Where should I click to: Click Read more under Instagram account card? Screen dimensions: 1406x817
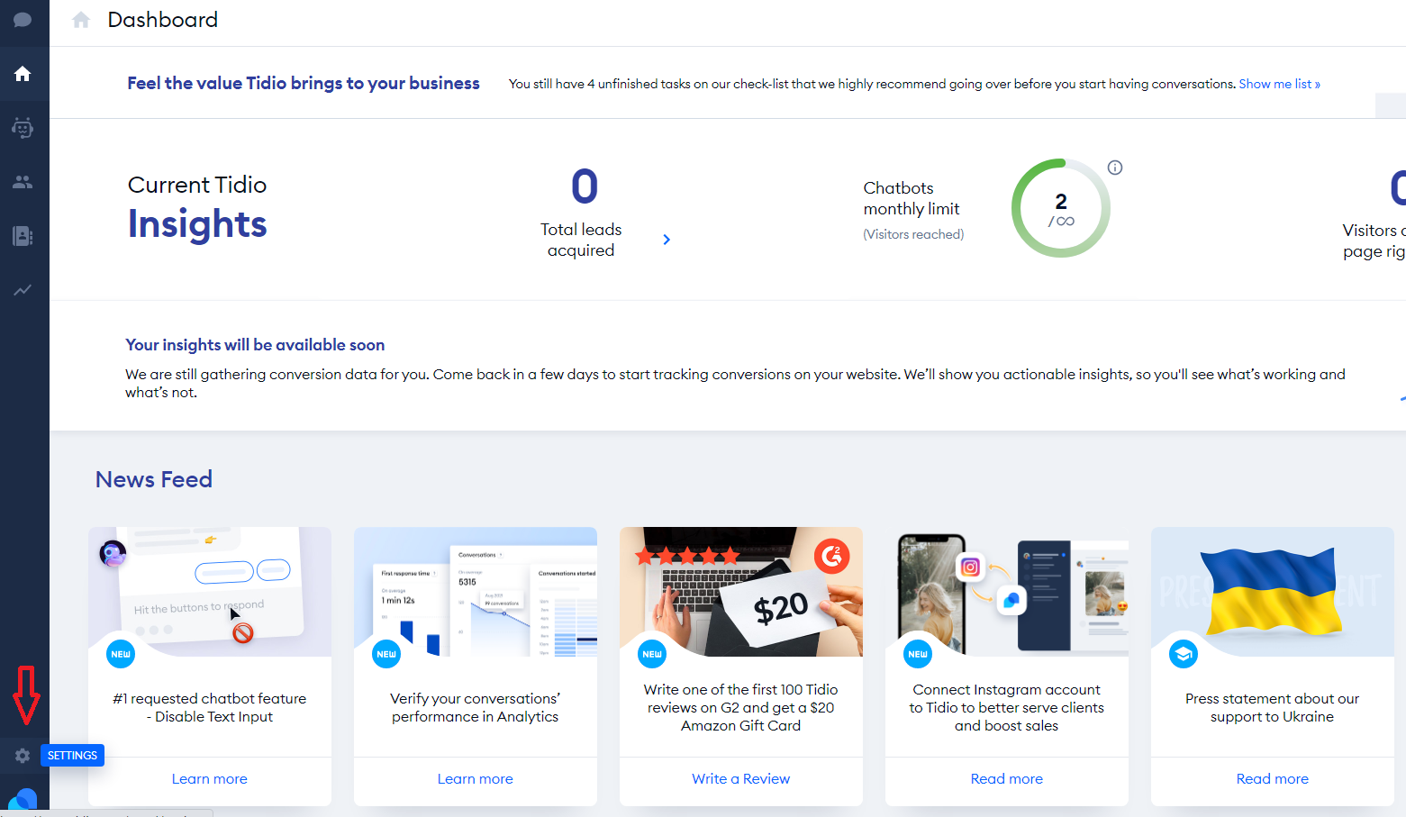1006,779
